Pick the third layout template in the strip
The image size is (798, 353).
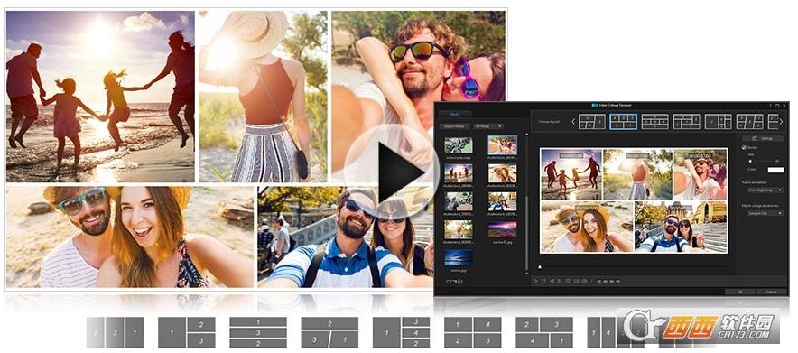(655, 122)
